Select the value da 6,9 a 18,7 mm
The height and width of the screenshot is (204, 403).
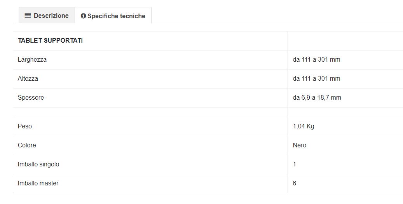tap(317, 97)
